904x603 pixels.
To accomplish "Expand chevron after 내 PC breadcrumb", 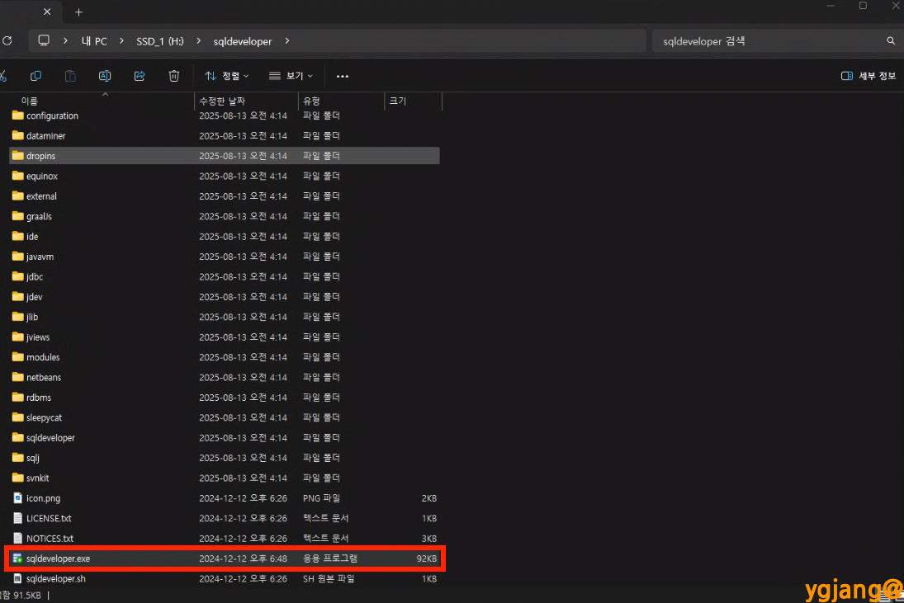I will (121, 41).
